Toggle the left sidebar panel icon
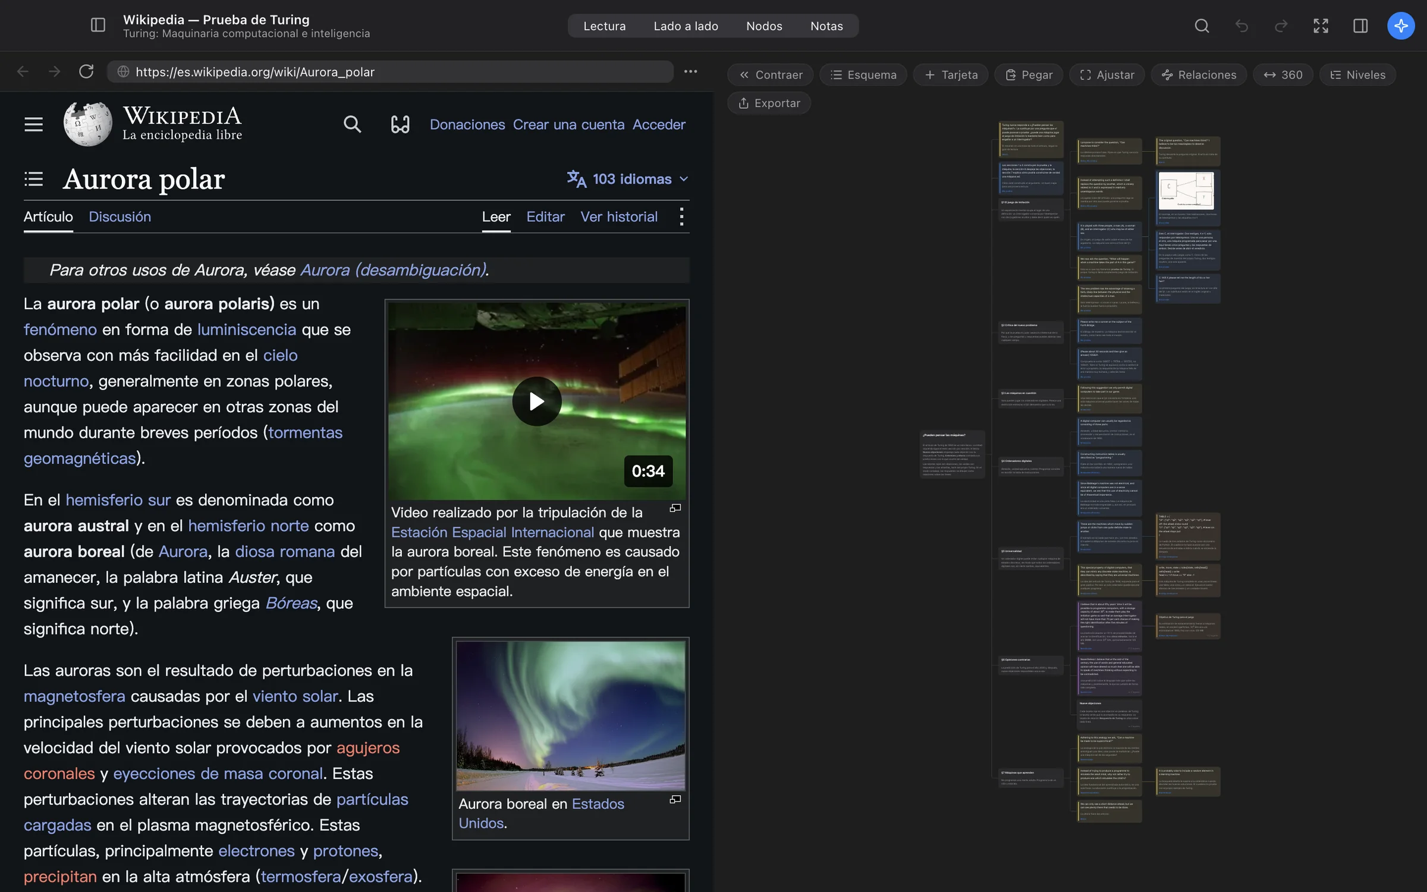This screenshot has height=892, width=1427. (x=98, y=26)
